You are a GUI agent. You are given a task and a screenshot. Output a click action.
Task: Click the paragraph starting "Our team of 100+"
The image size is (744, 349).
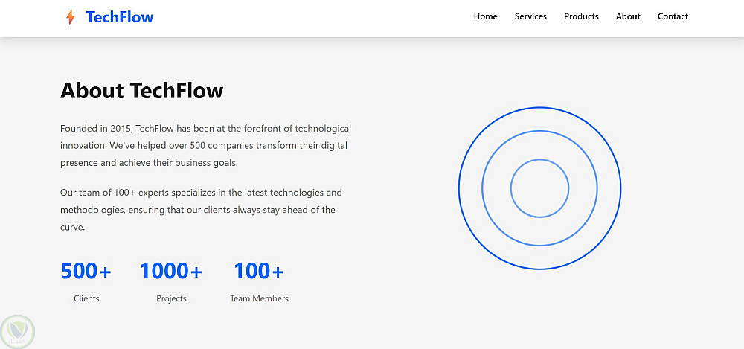coord(201,210)
